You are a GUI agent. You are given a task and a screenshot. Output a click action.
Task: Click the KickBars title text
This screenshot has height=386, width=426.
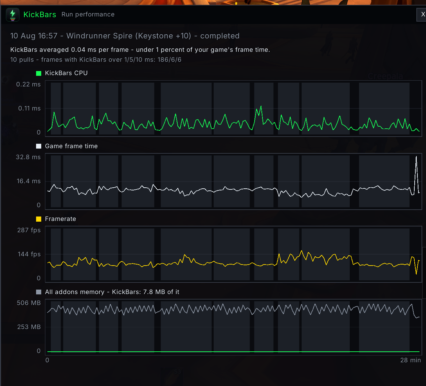pos(40,14)
